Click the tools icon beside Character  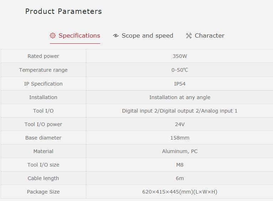189,36
